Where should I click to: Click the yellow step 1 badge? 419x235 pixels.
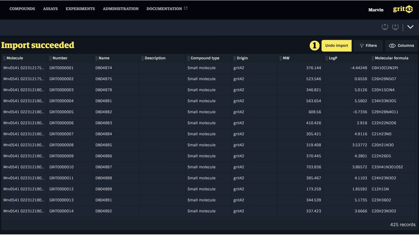coord(314,46)
